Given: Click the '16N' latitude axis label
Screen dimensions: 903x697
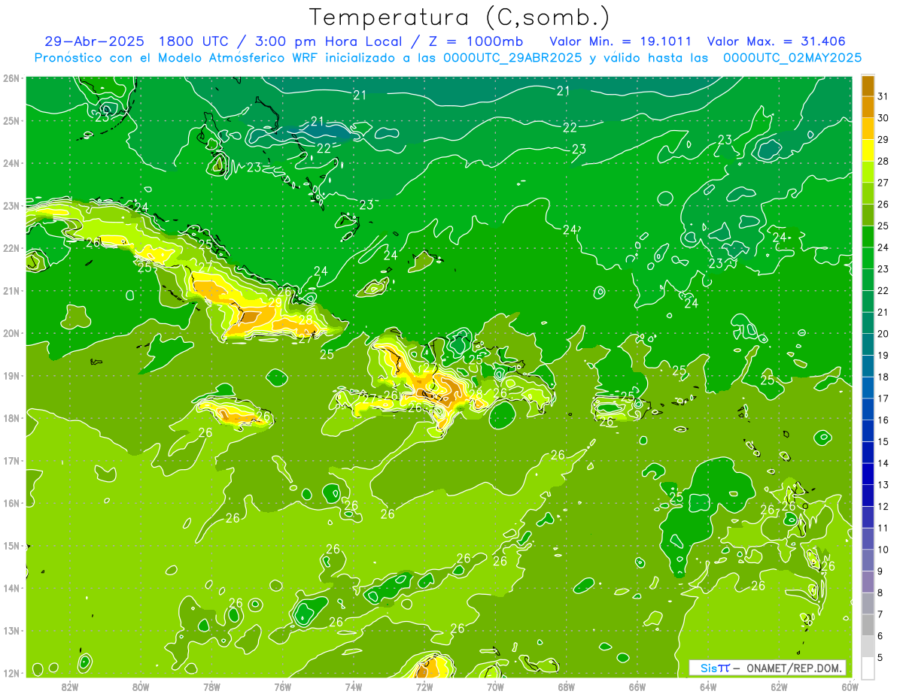Looking at the screenshot, I should [11, 503].
